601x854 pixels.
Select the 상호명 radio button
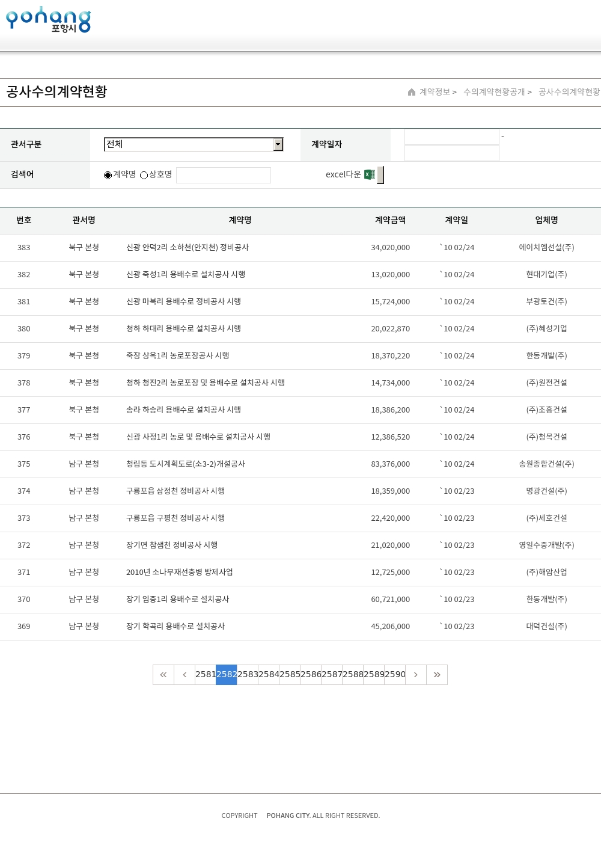click(144, 175)
